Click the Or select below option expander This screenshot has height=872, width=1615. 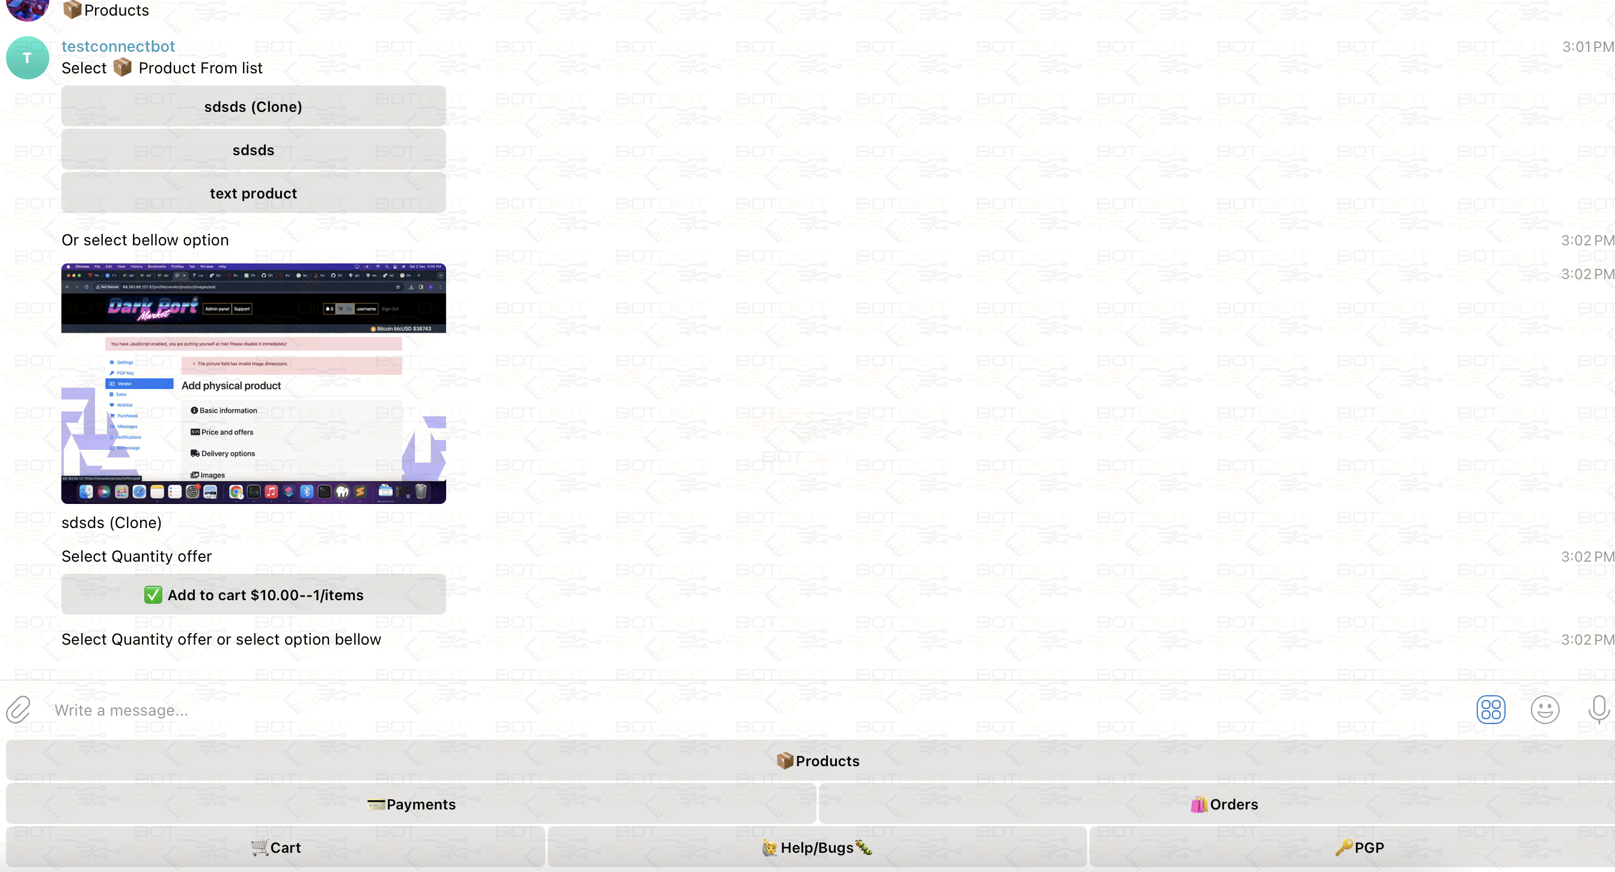coord(145,239)
